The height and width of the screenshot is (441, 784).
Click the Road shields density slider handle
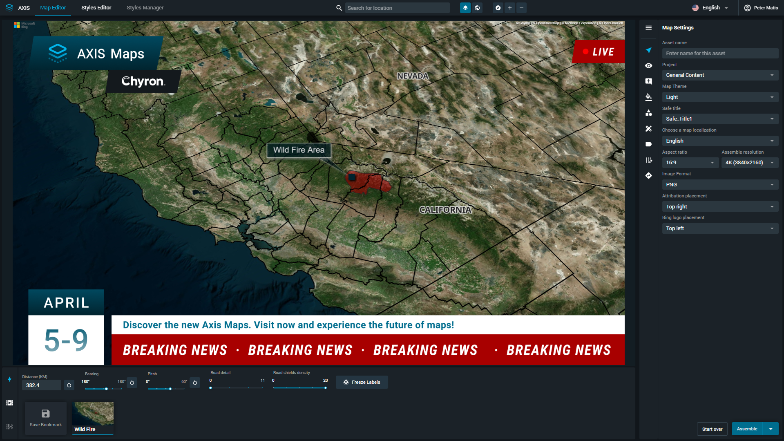click(x=325, y=388)
